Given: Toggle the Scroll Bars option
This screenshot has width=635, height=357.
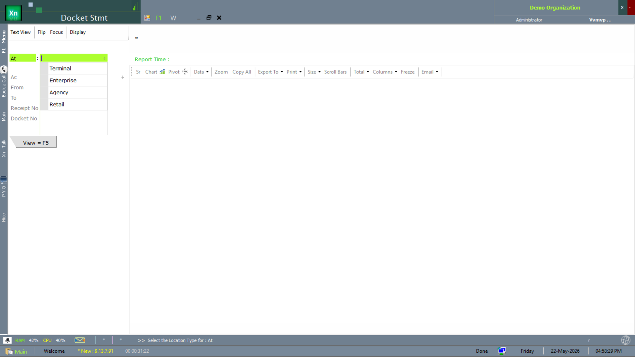Looking at the screenshot, I should pos(335,72).
